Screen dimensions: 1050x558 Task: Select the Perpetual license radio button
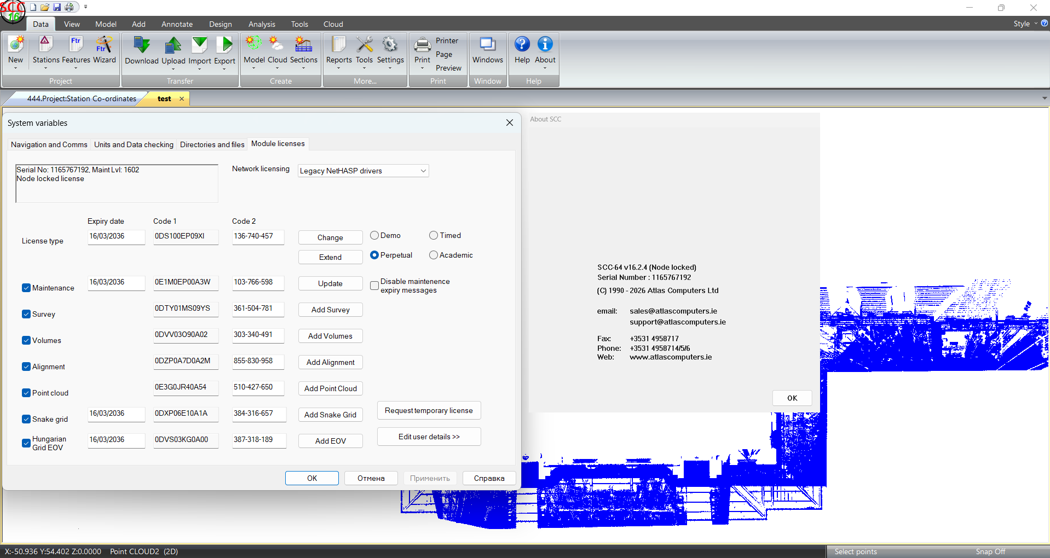(x=374, y=255)
